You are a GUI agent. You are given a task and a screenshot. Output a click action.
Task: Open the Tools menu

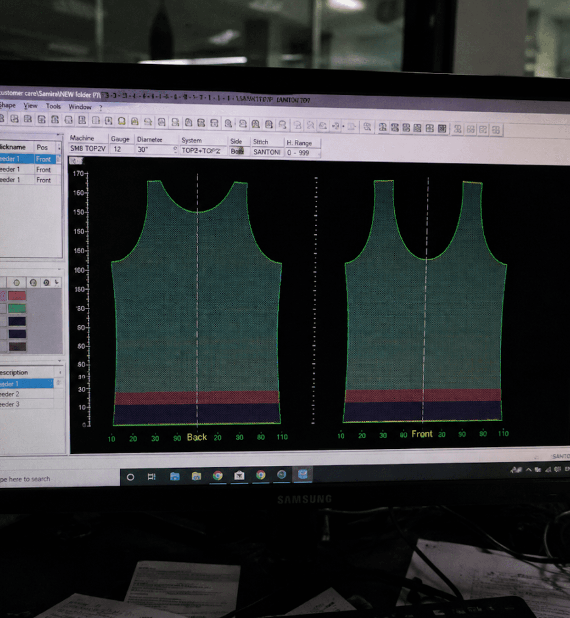(x=53, y=106)
